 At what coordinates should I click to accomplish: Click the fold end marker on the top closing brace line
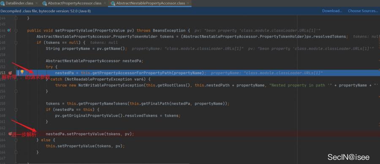[16, 18]
